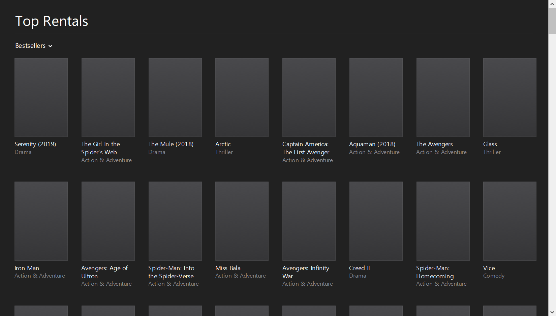The height and width of the screenshot is (316, 556).
Task: Click the scrollbar down arrow
Action: coord(552,312)
